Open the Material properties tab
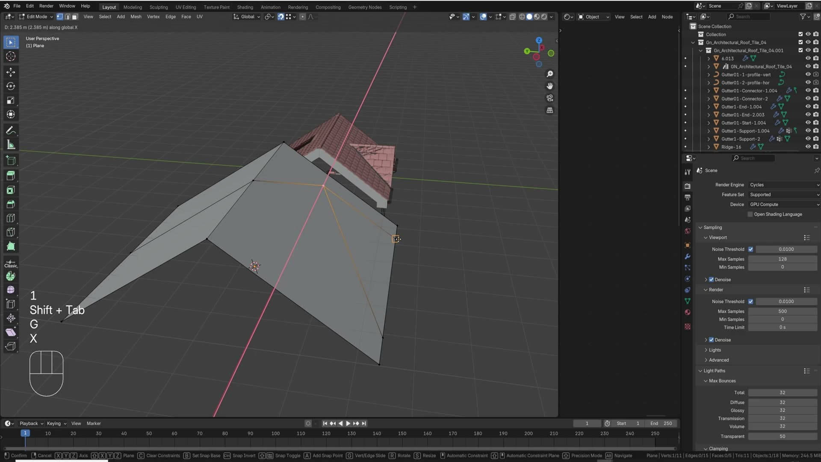Image resolution: width=821 pixels, height=462 pixels. (688, 312)
